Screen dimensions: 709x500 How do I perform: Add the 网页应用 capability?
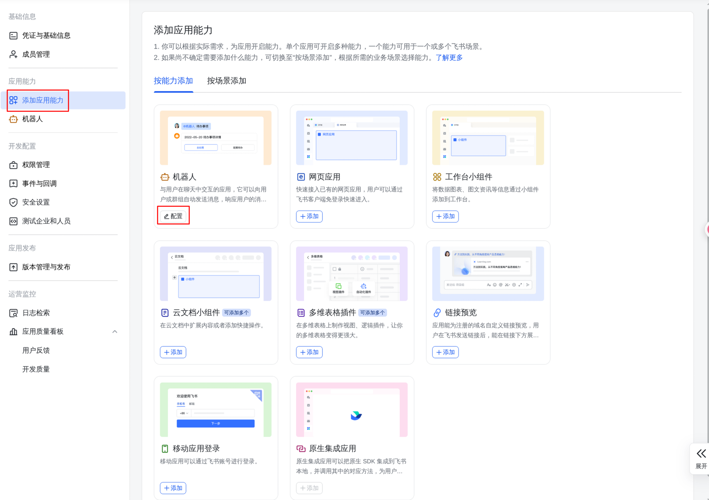click(309, 216)
